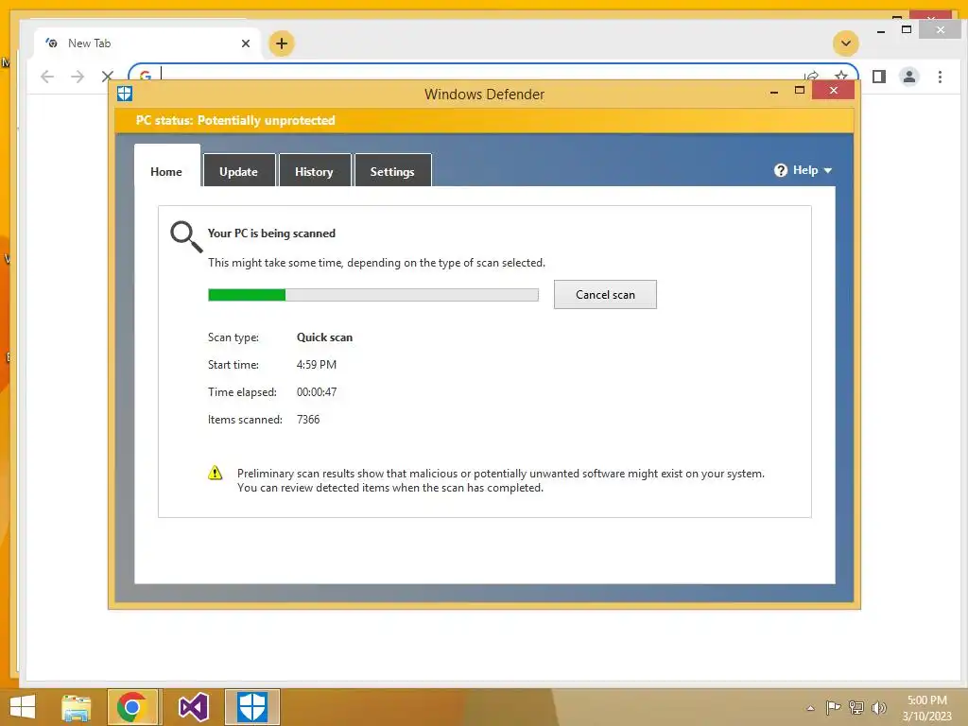The image size is (968, 726).
Task: Expand the Help dropdown arrow
Action: (828, 171)
